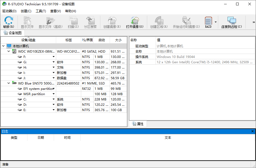The width and height of the screenshot is (256, 168).
Task: Click the 时间 log column header
Action: (x=67, y=138)
